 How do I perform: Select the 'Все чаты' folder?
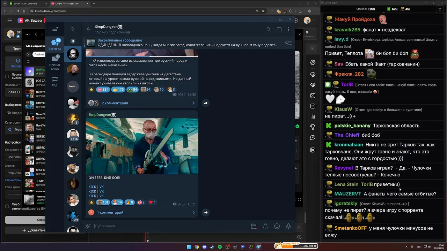[55, 45]
